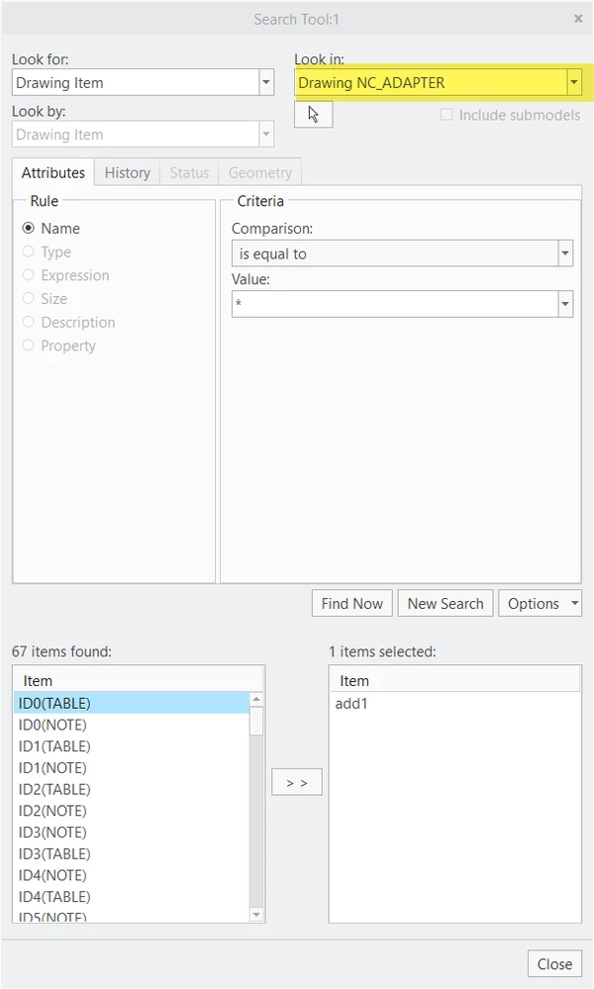
Task: Select add1 in selected items list
Action: (454, 703)
